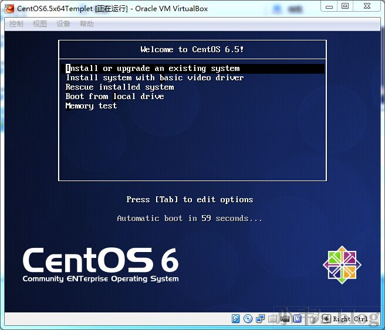Click the video capture camera icon
Viewport: 385px width, 330px height.
285,318
